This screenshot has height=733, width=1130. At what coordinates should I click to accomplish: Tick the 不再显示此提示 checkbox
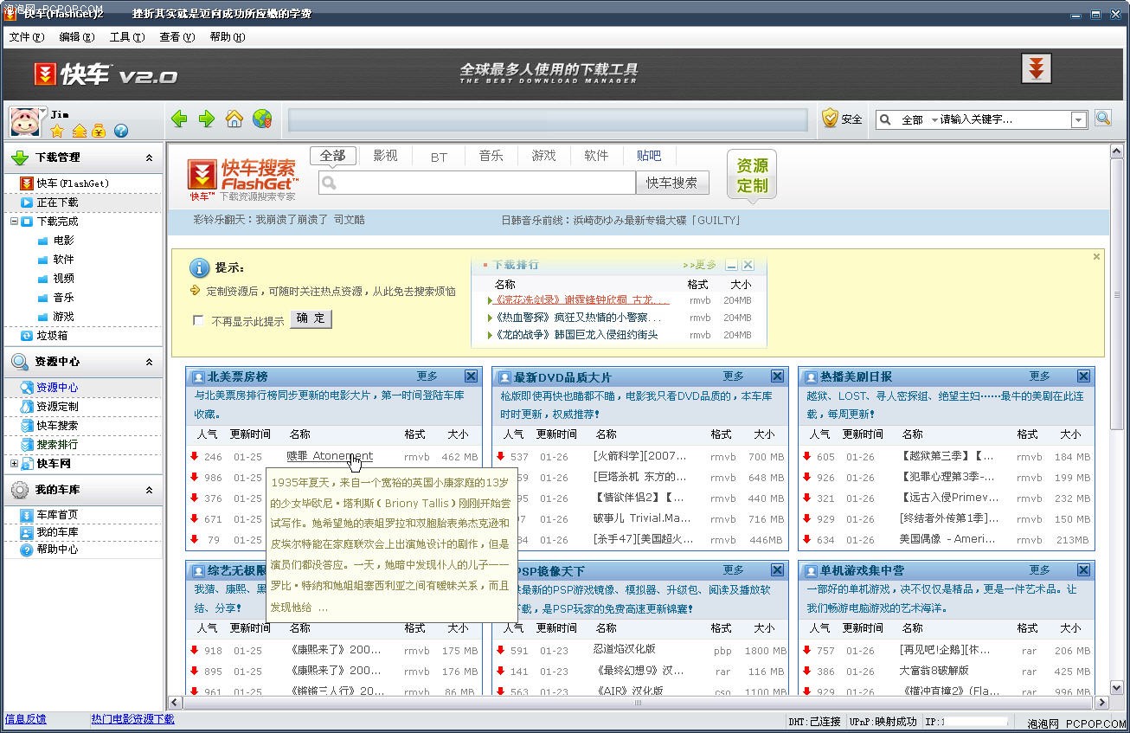click(x=198, y=320)
